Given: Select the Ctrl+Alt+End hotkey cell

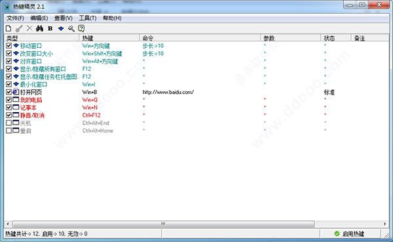Looking at the screenshot, I should 96,123.
